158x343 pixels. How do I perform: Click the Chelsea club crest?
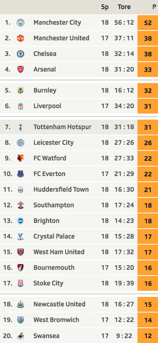click(x=21, y=54)
